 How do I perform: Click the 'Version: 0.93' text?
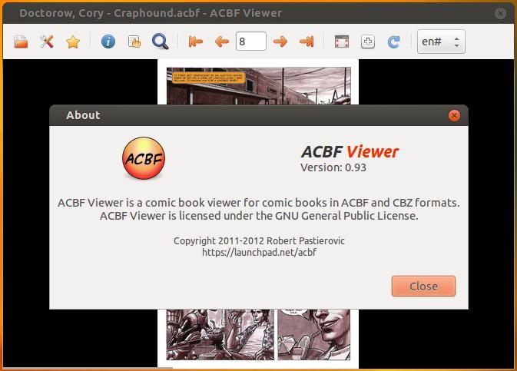[333, 167]
